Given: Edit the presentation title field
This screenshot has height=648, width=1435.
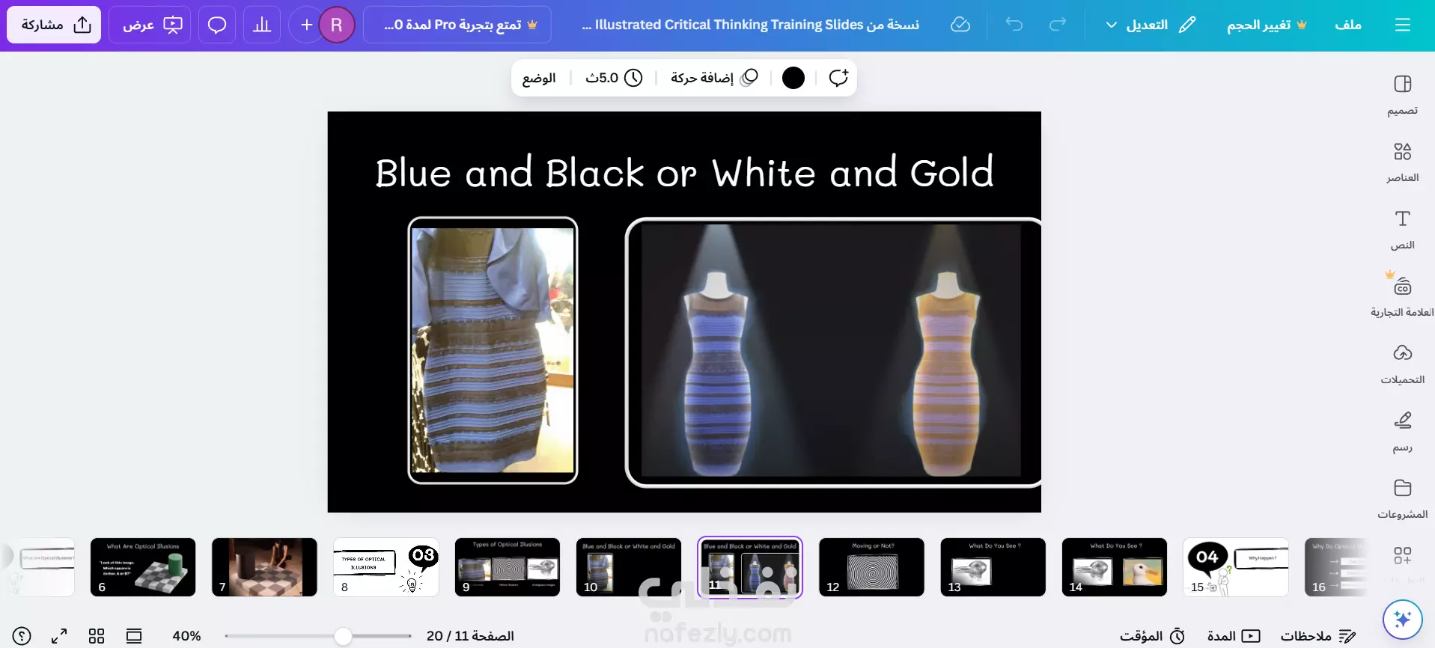Looking at the screenshot, I should click(x=750, y=25).
